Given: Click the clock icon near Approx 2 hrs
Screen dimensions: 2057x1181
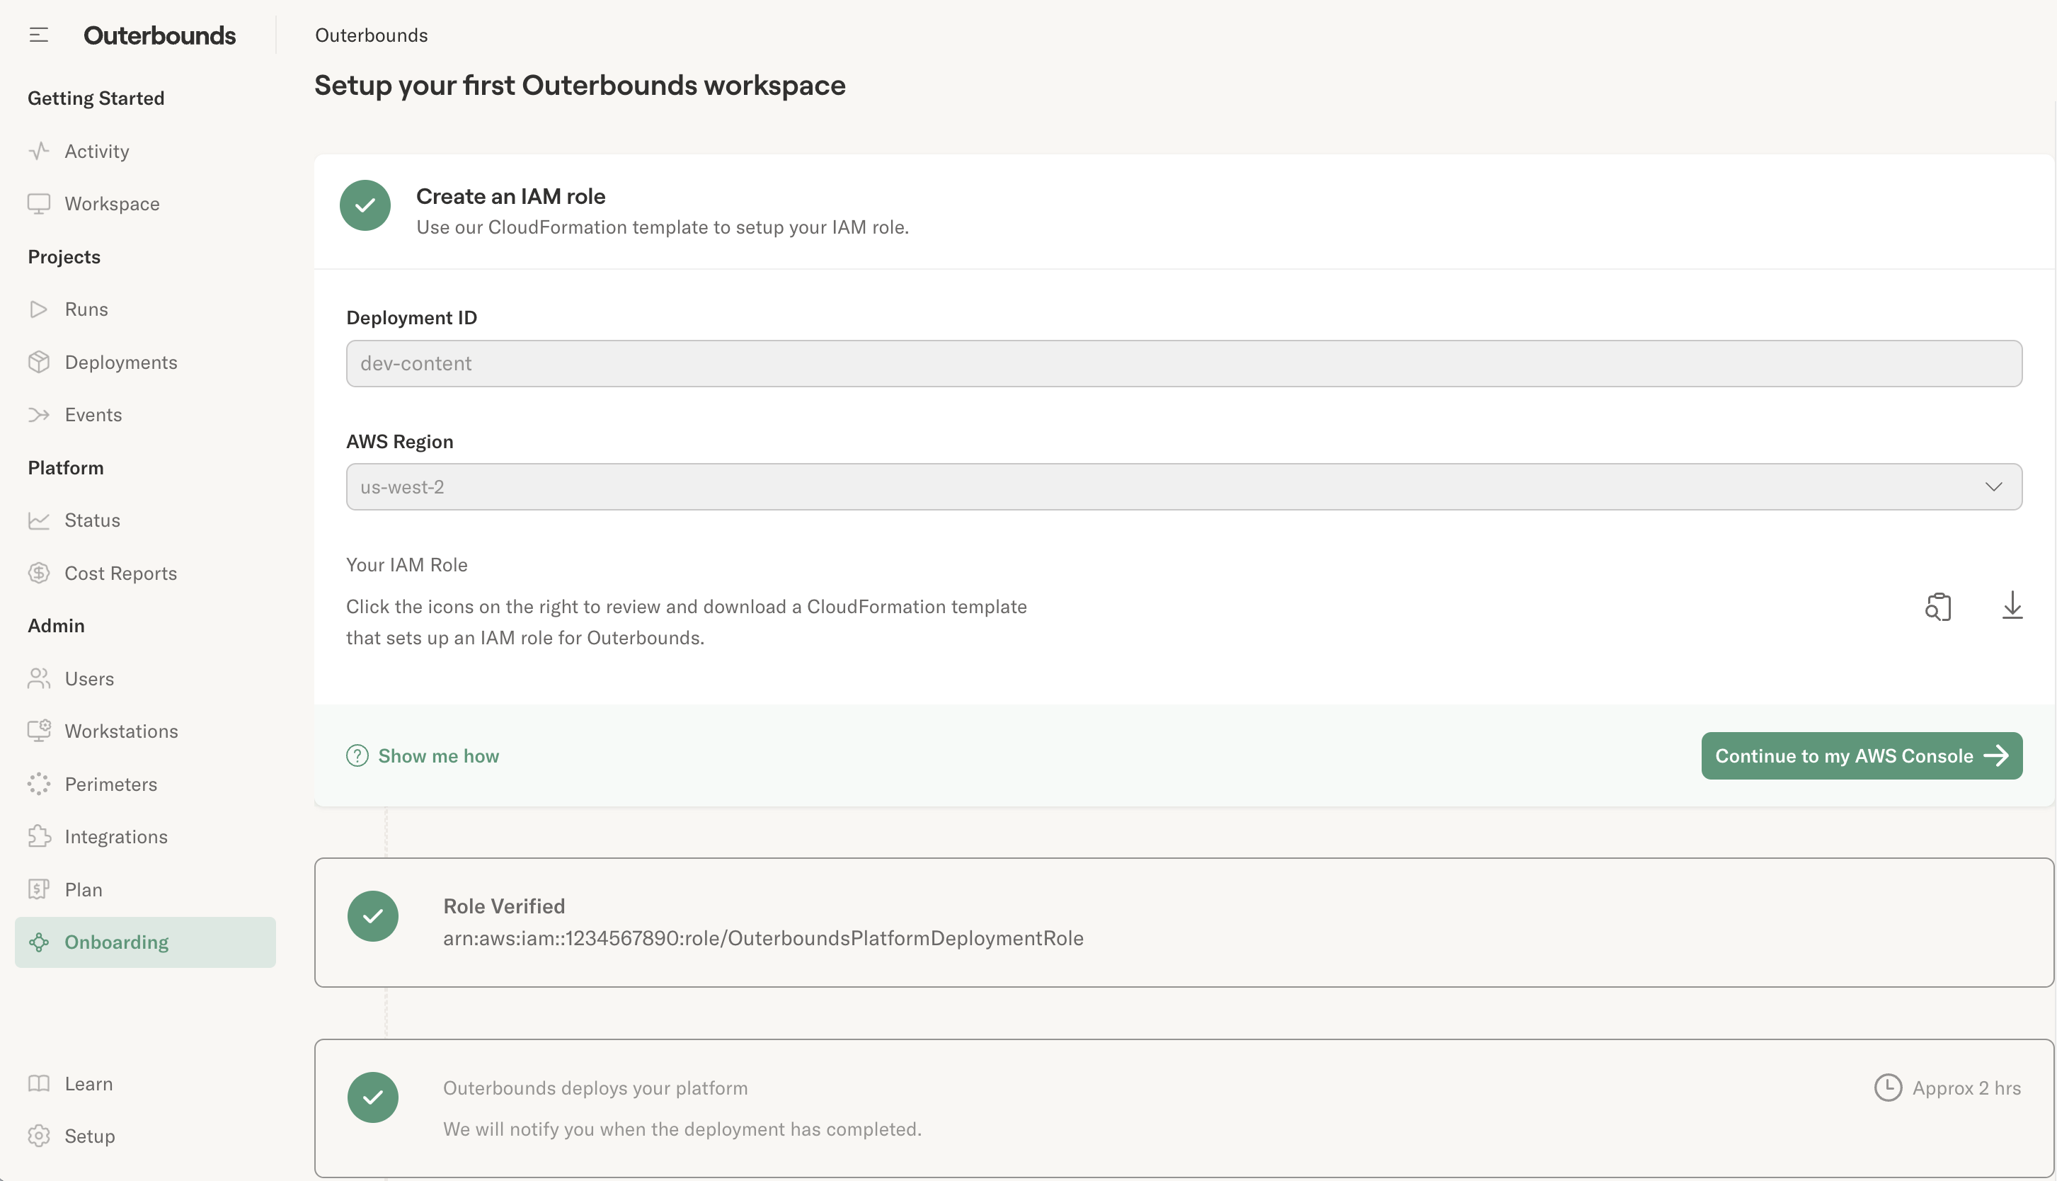Looking at the screenshot, I should [x=1888, y=1088].
